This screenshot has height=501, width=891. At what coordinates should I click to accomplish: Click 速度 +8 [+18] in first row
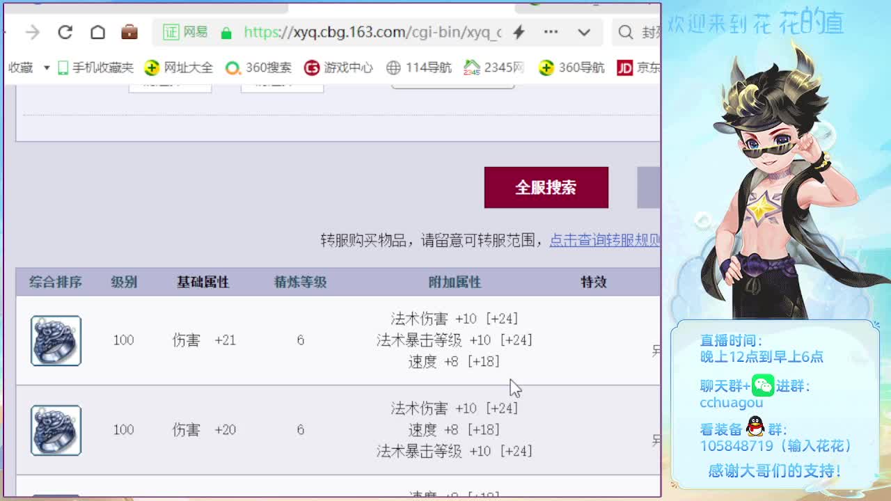(455, 362)
